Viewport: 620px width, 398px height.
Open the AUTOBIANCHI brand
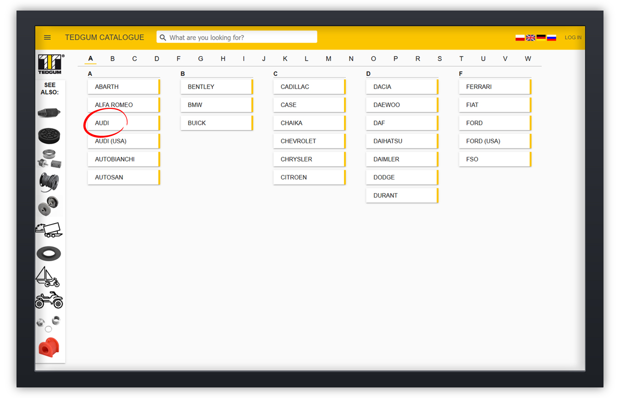[x=124, y=159]
